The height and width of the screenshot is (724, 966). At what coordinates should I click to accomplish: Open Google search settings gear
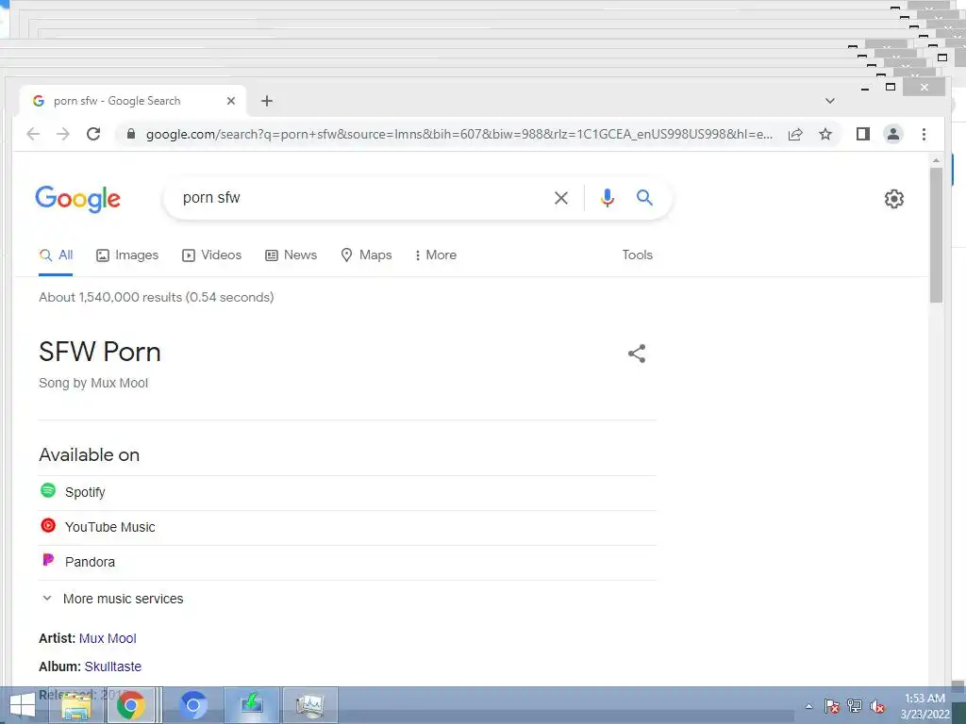click(x=894, y=199)
